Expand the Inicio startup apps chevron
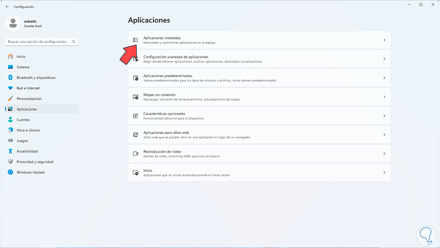 coord(384,173)
